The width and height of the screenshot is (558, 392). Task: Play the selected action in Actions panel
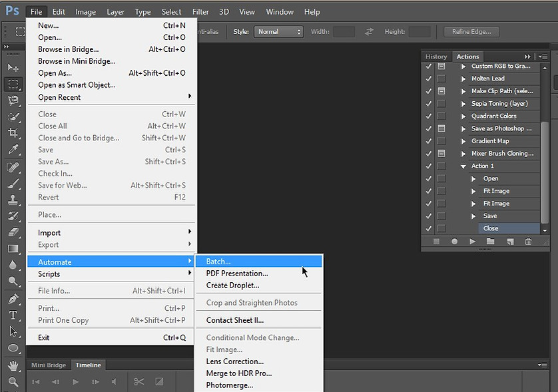tap(472, 242)
